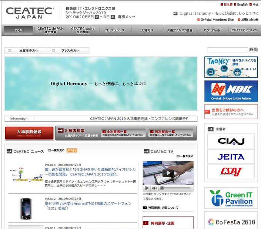Click the Vol.012 news date text
The width and height of the screenshot is (261, 229).
pos(63,199)
